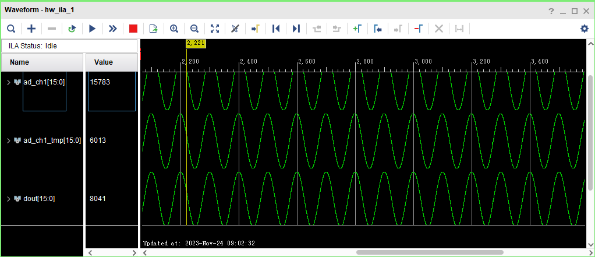Zoom out of the waveform
Viewport: 595px width, 257px height.
pos(194,29)
